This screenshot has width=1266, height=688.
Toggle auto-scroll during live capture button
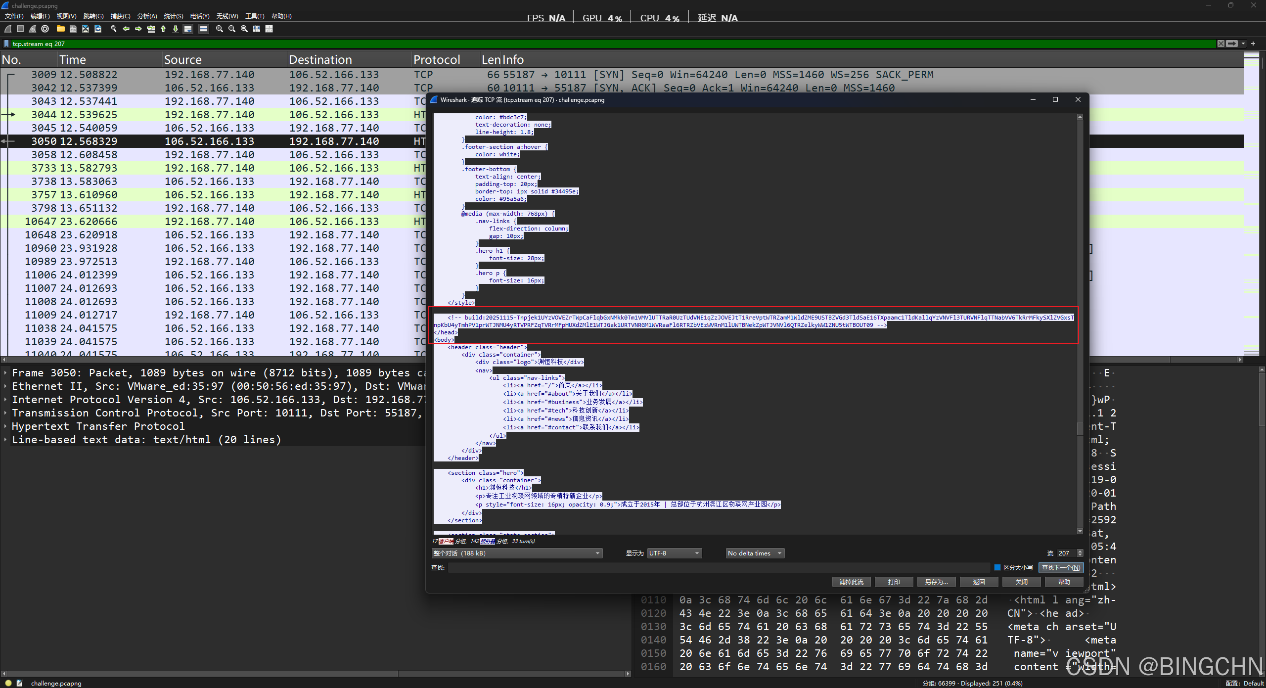tap(188, 29)
